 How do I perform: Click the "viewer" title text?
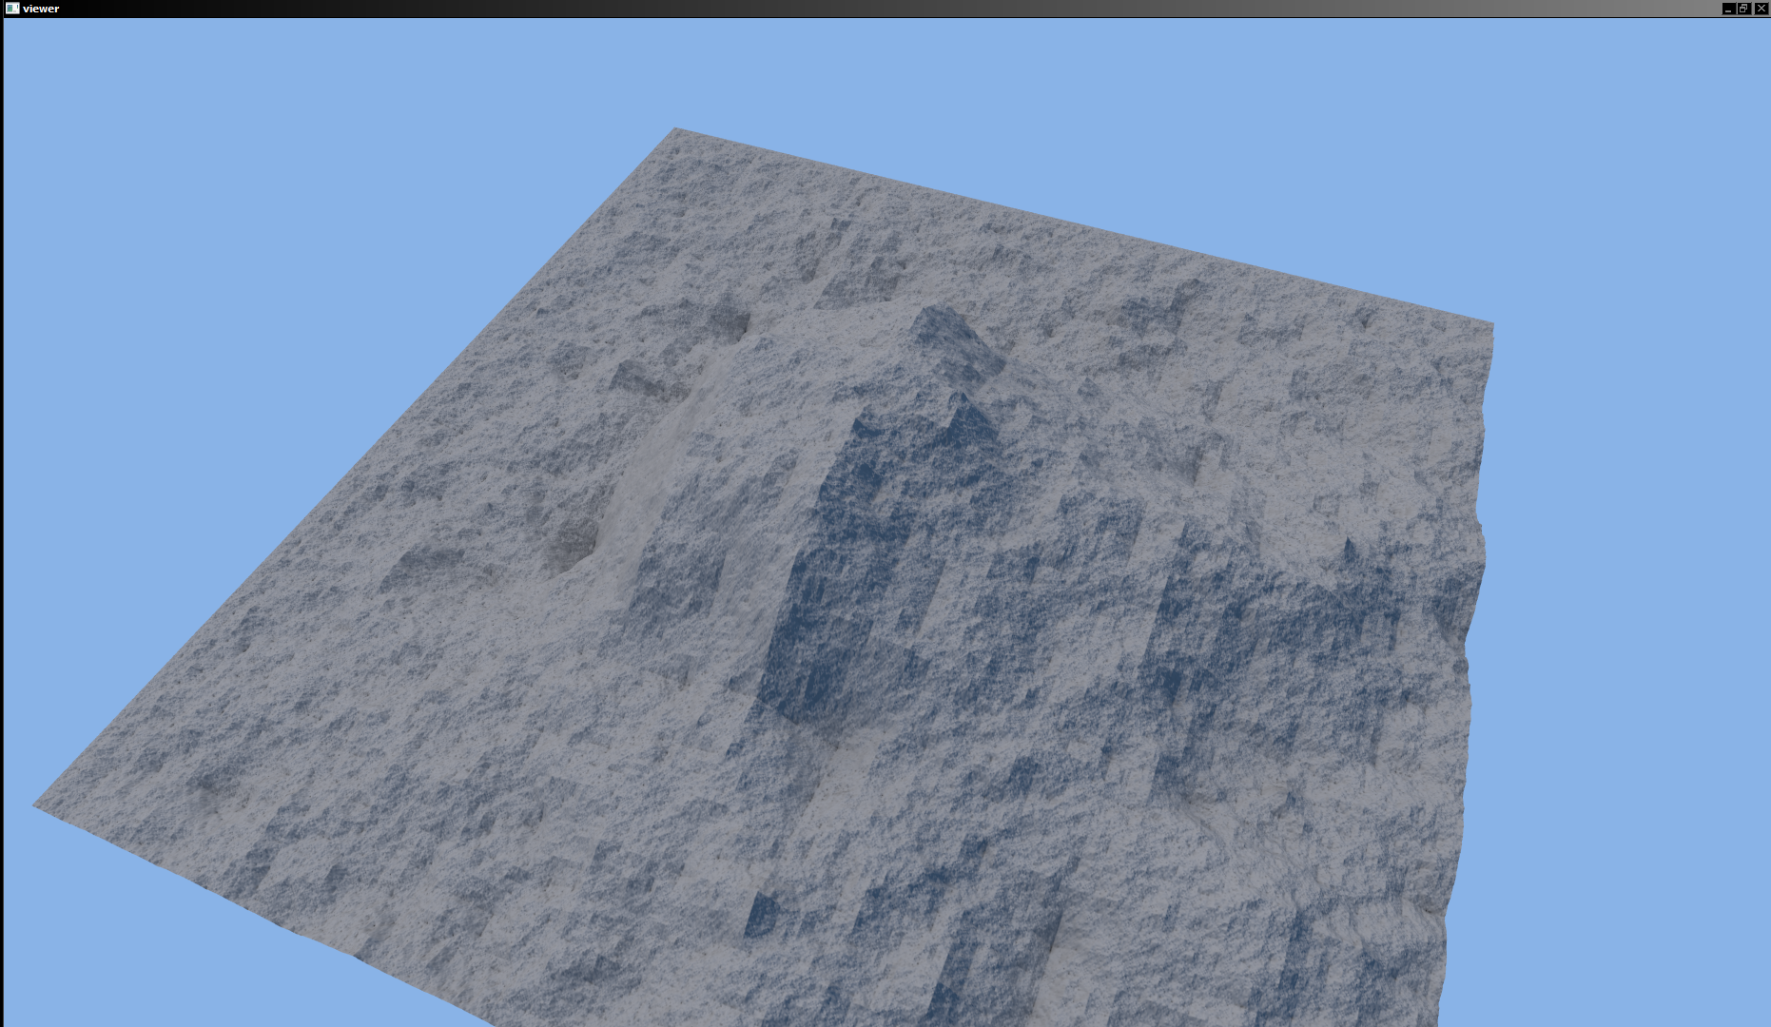click(41, 9)
